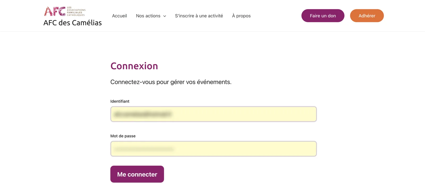The height and width of the screenshot is (184, 425).
Task: Expand the Nos actions chevron arrow
Action: click(165, 16)
